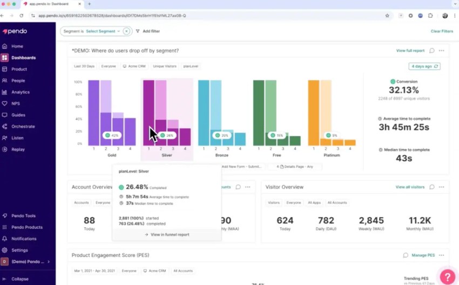Click the orange Platinum step 1 bar

pos(313,113)
